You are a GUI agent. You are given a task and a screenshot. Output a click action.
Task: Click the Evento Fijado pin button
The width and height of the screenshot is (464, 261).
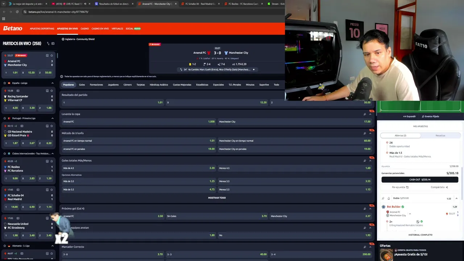431,116
